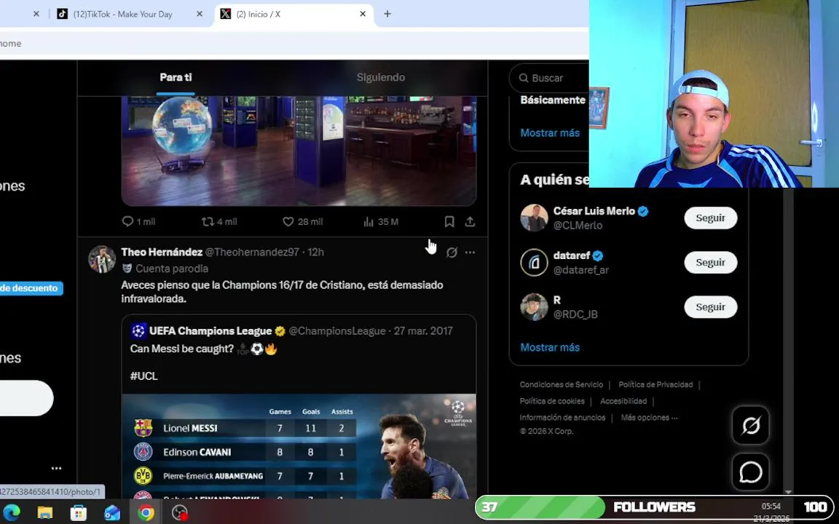Switch to the Siguiendo tab
The image size is (839, 524).
[x=380, y=78]
